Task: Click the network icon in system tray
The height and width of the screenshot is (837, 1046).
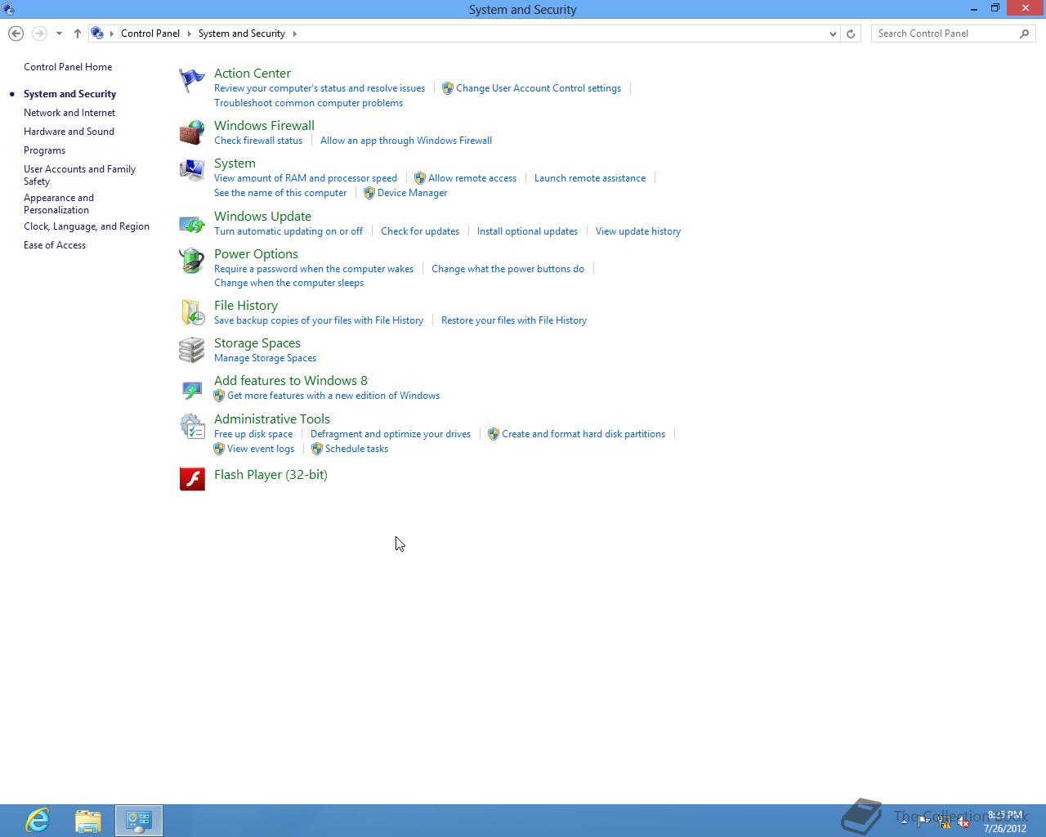Action: (944, 822)
